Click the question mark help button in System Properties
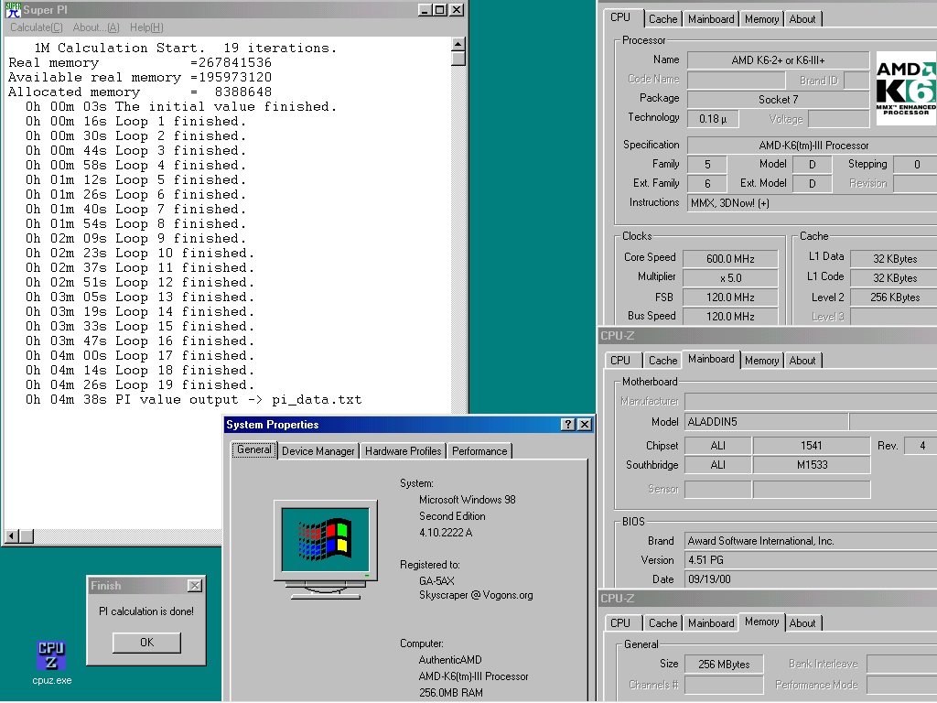The width and height of the screenshot is (937, 703). (x=567, y=425)
